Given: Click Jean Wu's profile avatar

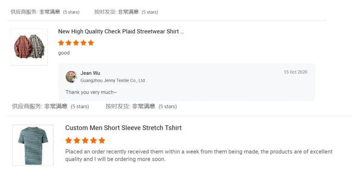Looking at the screenshot, I should click(x=71, y=77).
